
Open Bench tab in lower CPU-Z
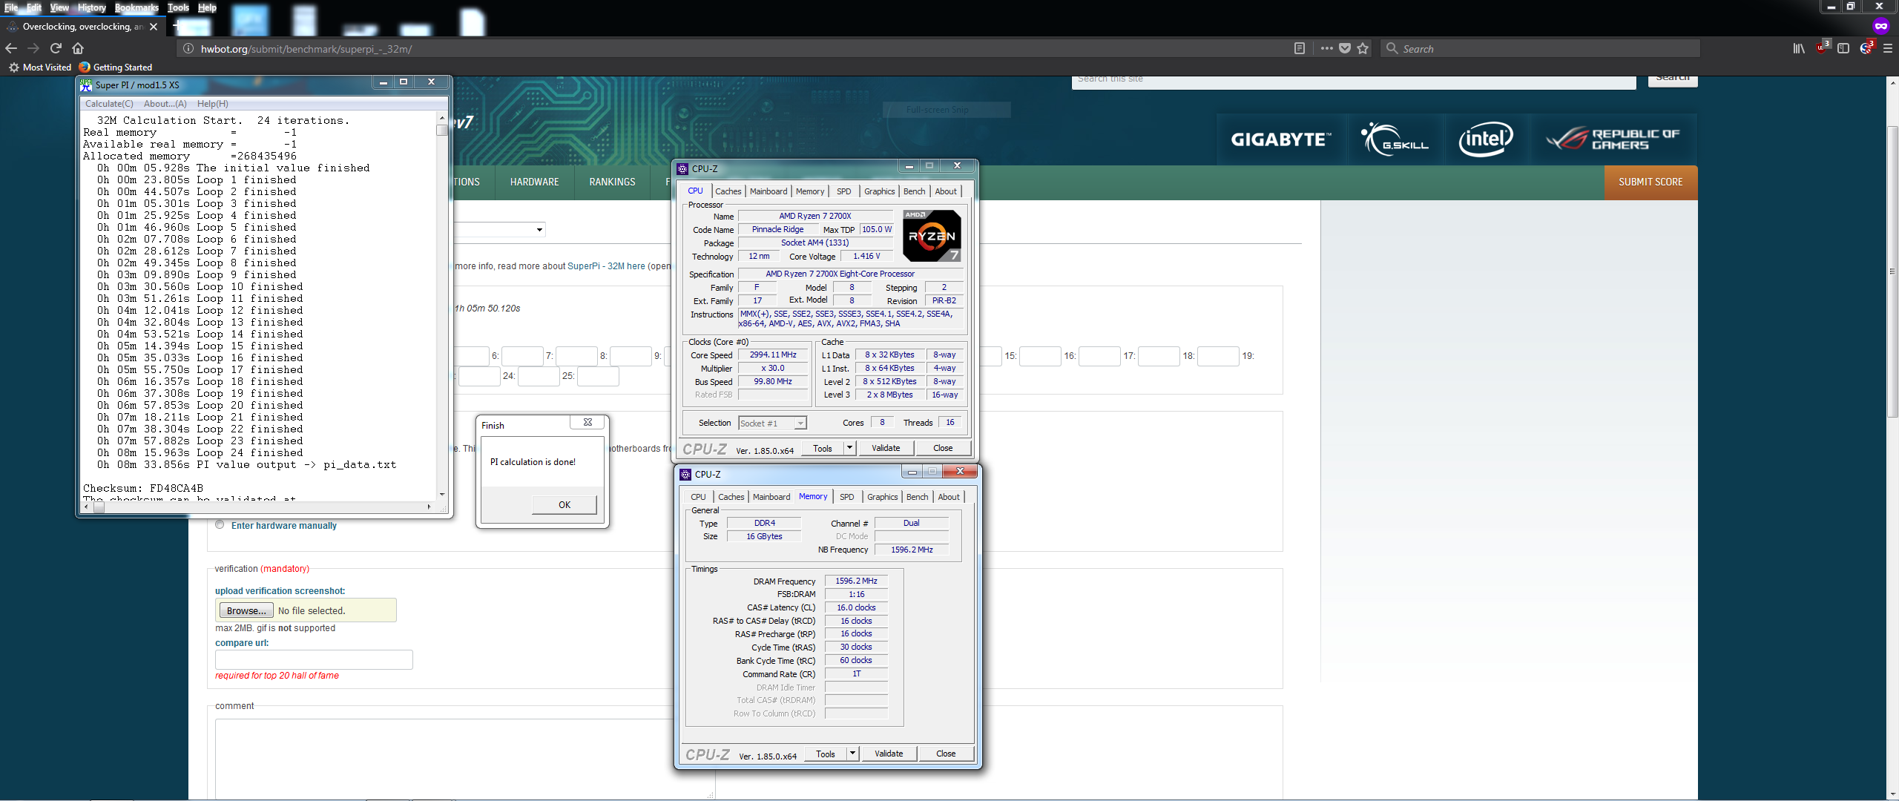point(917,497)
